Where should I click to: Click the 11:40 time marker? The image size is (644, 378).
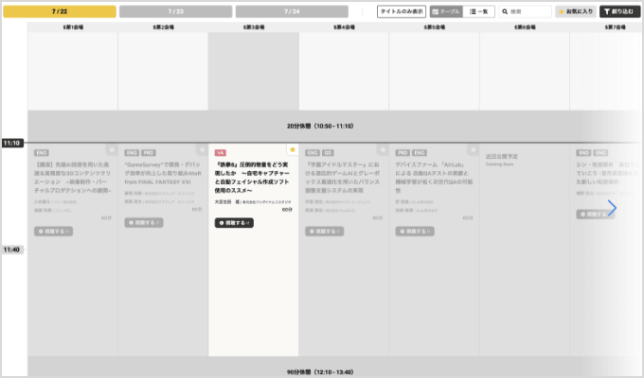point(12,249)
